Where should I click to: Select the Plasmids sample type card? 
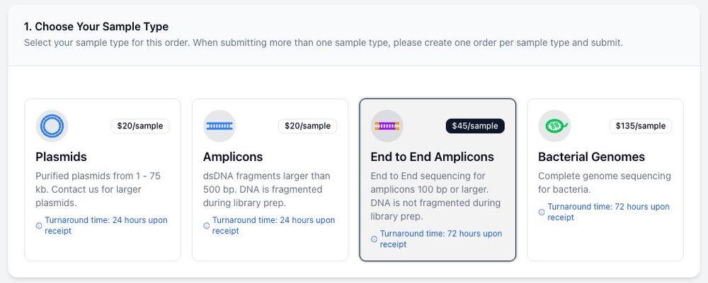point(103,180)
